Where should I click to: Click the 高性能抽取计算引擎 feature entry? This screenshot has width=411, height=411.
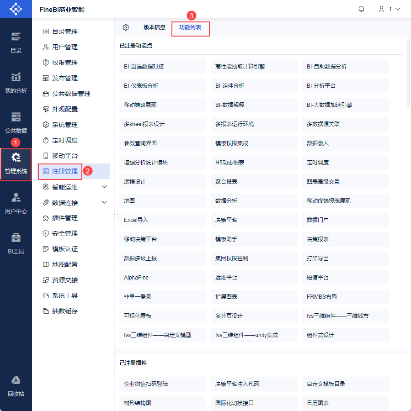[x=254, y=67]
